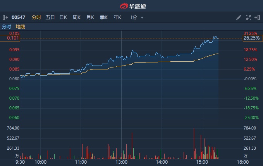Collapse the right side panel icon
The width and height of the screenshot is (263, 166).
(257, 17)
